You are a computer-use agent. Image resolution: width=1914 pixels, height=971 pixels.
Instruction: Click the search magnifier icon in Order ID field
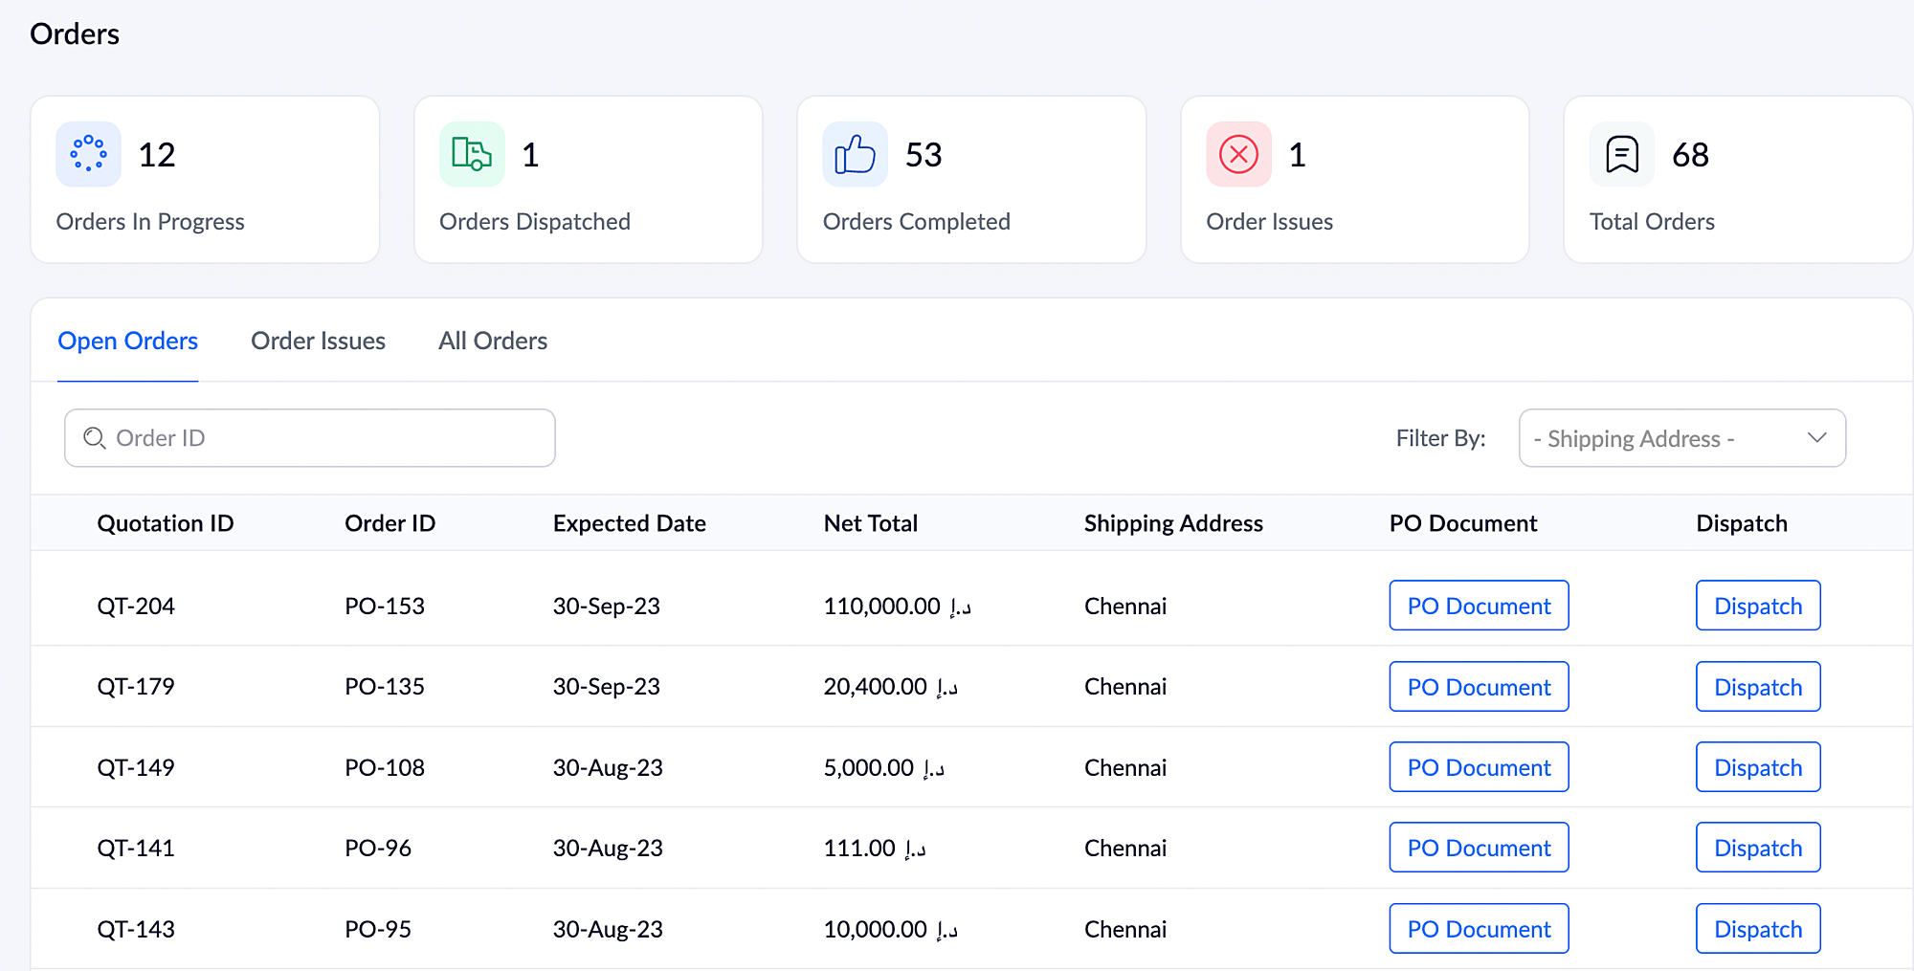coord(94,438)
